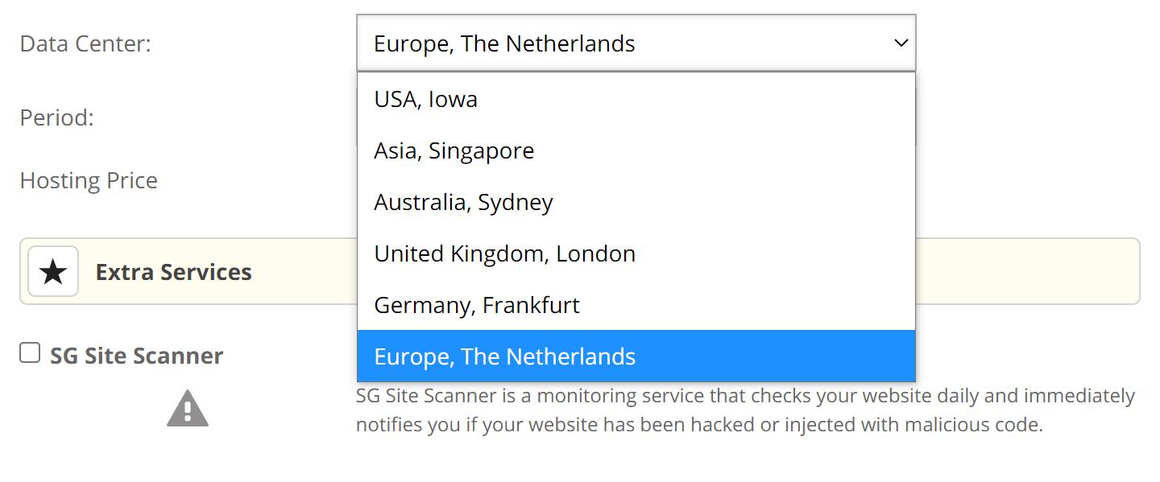The height and width of the screenshot is (482, 1160).
Task: Select United Kingdom, London option
Action: (636, 253)
